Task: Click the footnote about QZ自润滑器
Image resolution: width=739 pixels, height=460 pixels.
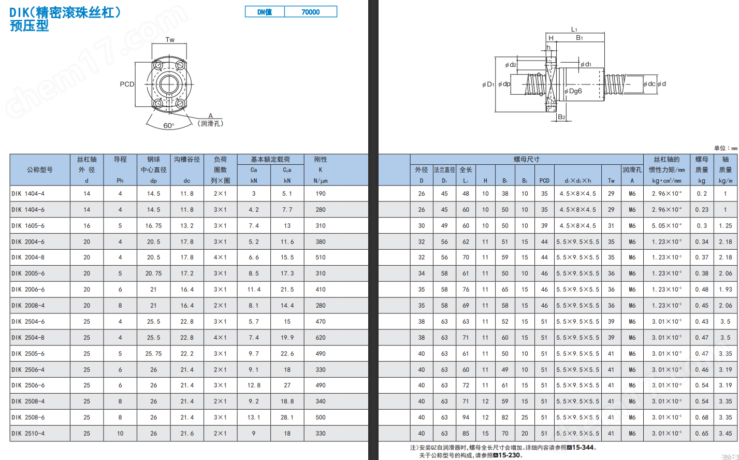Action: point(503,448)
